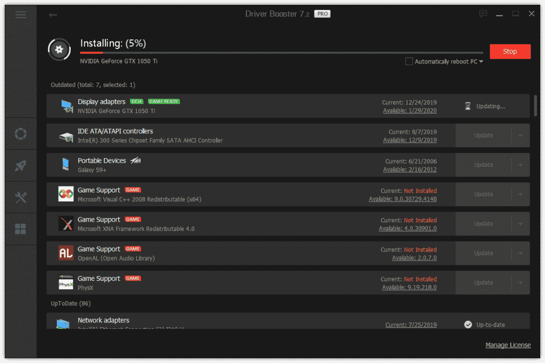This screenshot has height=363, width=545.
Task: Click the Microsoft Visual C++ game support icon
Action: [x=66, y=194]
